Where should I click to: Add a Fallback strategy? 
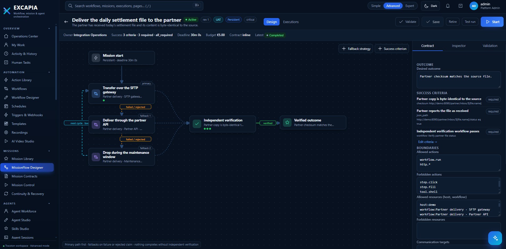click(356, 49)
